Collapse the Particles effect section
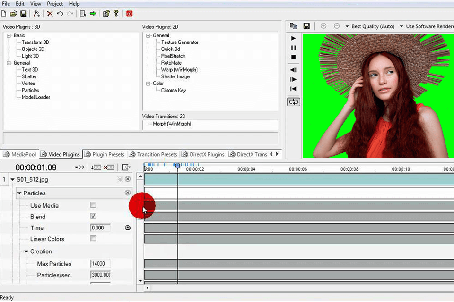Viewport: 454px width, 302px height. click(x=19, y=193)
